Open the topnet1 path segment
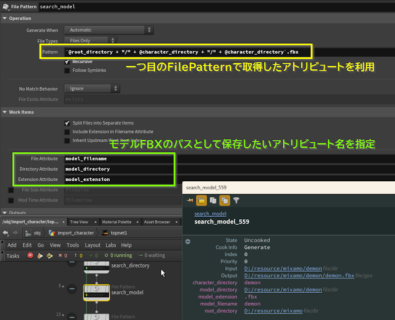Screen dimensions: 395x320 [115, 233]
